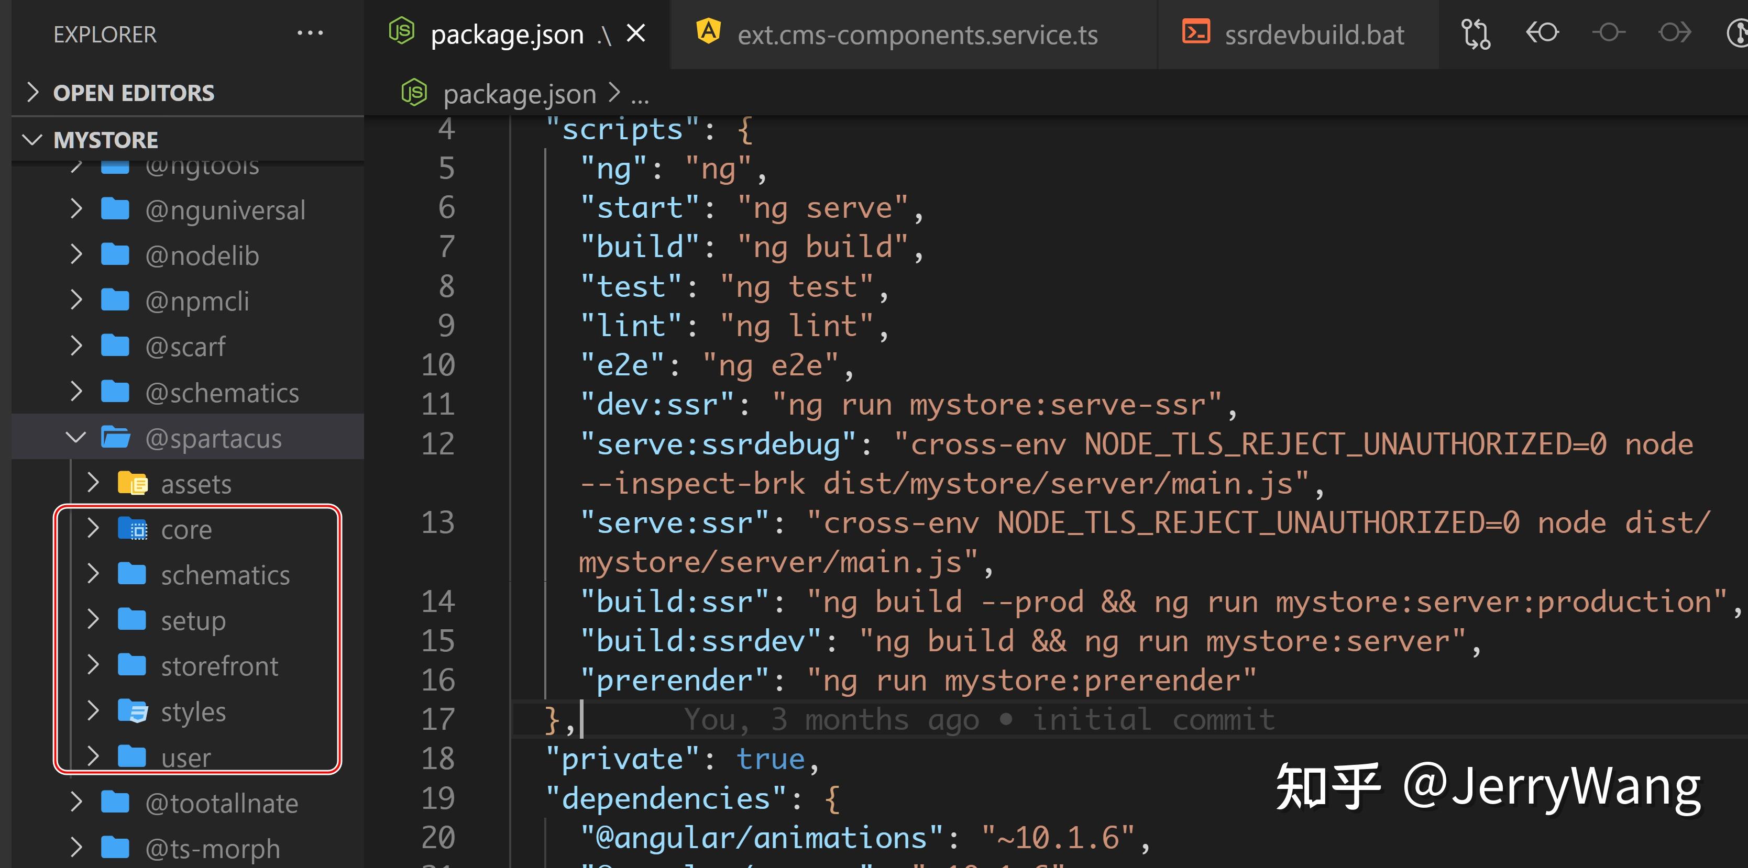Go to next change arrow icon

coord(1675,32)
